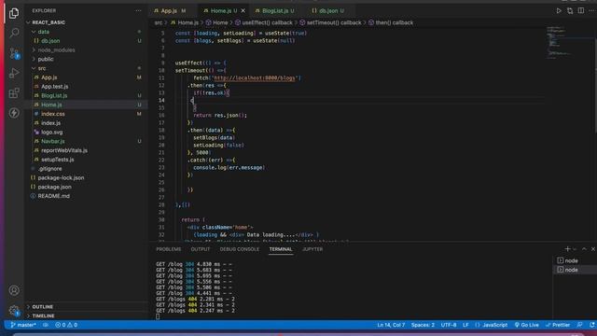This screenshot has height=336, width=597.
Task: Click the feedback icon in the status bar
Action: coord(579,325)
